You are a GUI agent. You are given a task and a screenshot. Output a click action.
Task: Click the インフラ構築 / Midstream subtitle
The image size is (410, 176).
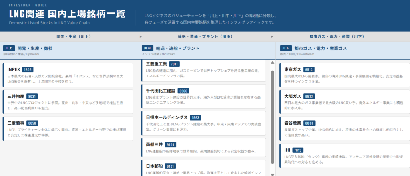click(x=159, y=54)
